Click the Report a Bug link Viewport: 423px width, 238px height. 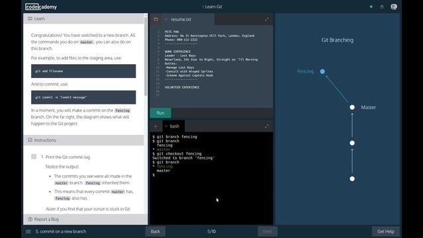[x=46, y=219]
